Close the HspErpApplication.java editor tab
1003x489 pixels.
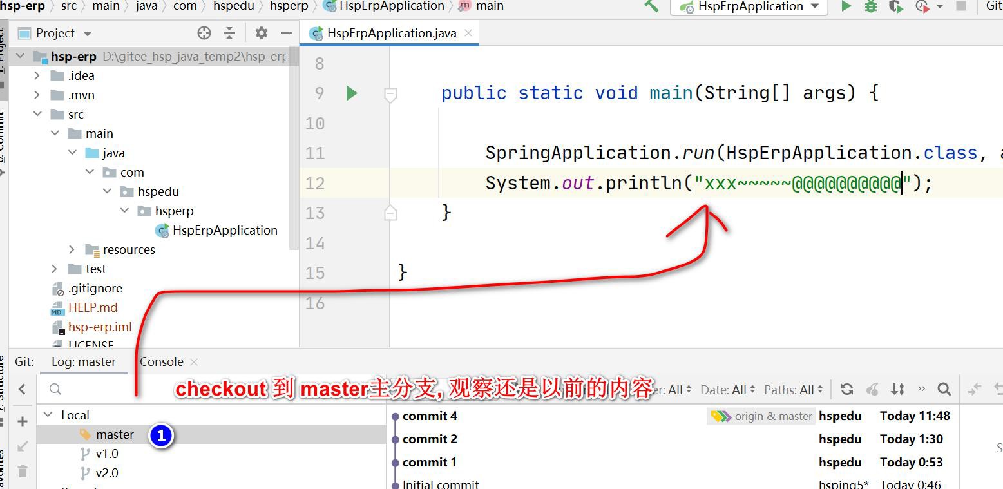click(468, 33)
